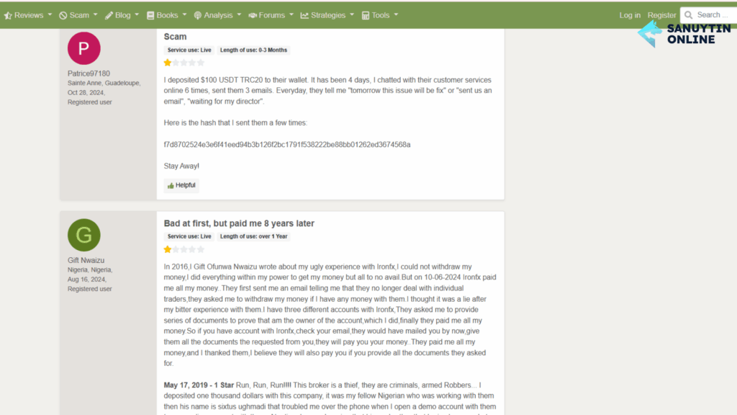This screenshot has width=737, height=415.
Task: Click the calculator icon beside Tools
Action: tap(365, 16)
